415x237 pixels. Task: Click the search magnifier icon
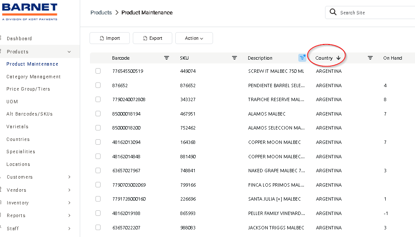[333, 12]
